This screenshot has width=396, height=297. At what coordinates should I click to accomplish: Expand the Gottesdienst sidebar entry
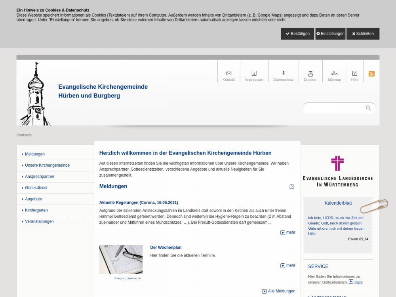(36, 188)
